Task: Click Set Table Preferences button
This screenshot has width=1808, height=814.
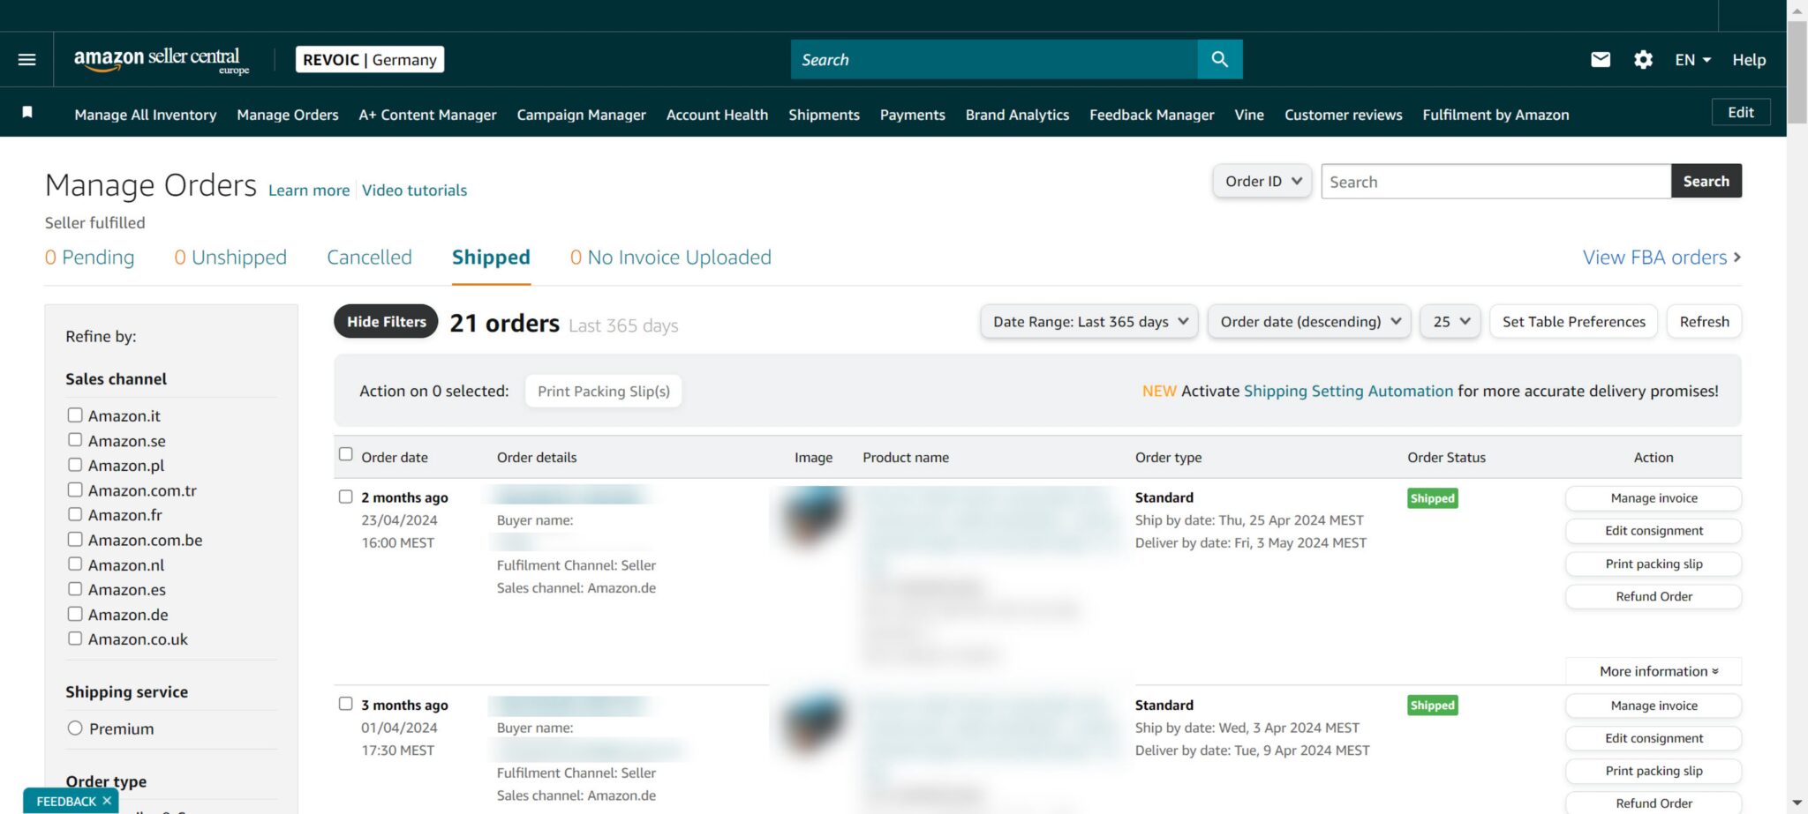Action: point(1574,322)
